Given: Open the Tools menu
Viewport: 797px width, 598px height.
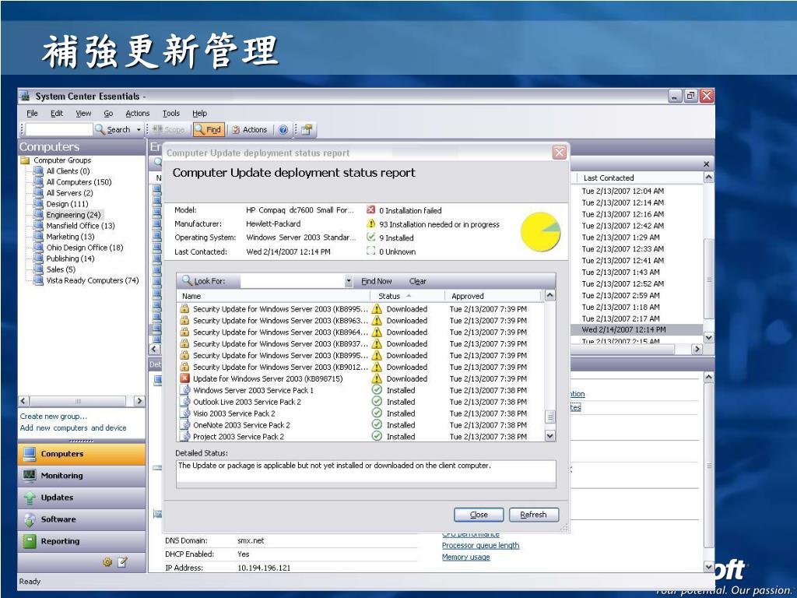Looking at the screenshot, I should pos(170,114).
